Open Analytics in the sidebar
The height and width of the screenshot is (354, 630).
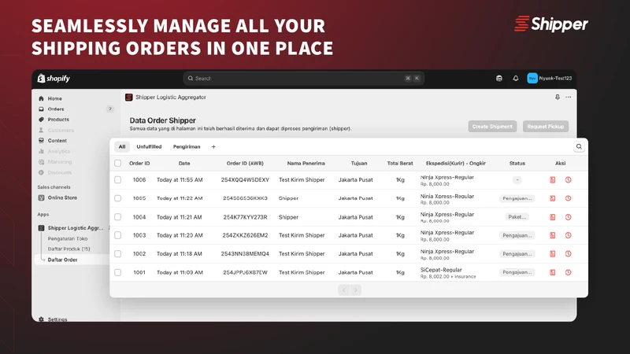[x=58, y=151]
